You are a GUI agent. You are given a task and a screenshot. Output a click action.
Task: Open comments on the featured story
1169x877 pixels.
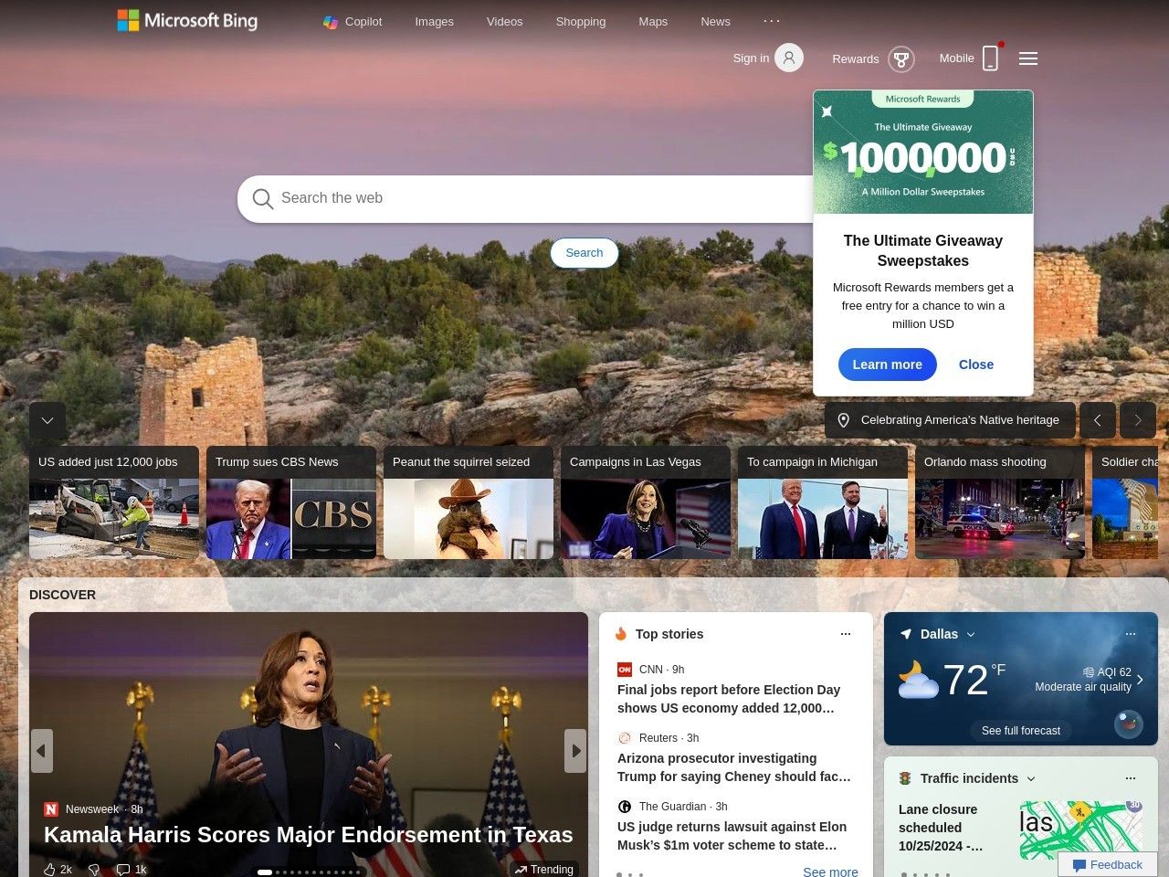click(123, 870)
